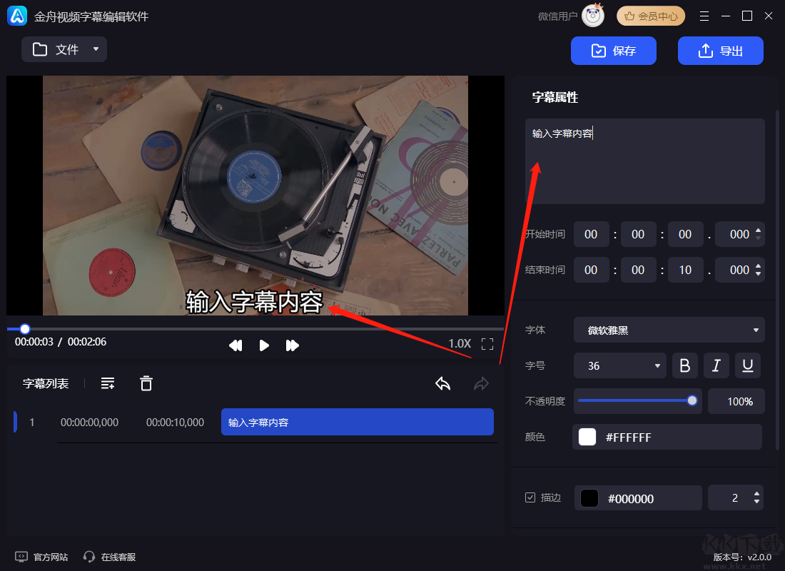The image size is (785, 571).
Task: Redo the last edit
Action: click(481, 383)
